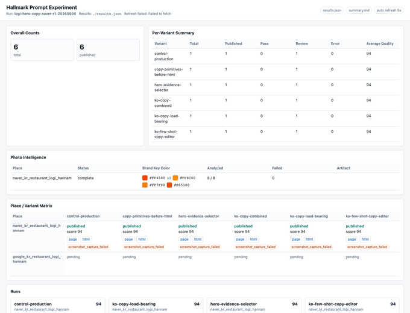The image size is (410, 313).
Task: Click screenshot_capture_failed tag under ko-few-shot-copy-editor
Action: pyautogui.click(x=367, y=247)
